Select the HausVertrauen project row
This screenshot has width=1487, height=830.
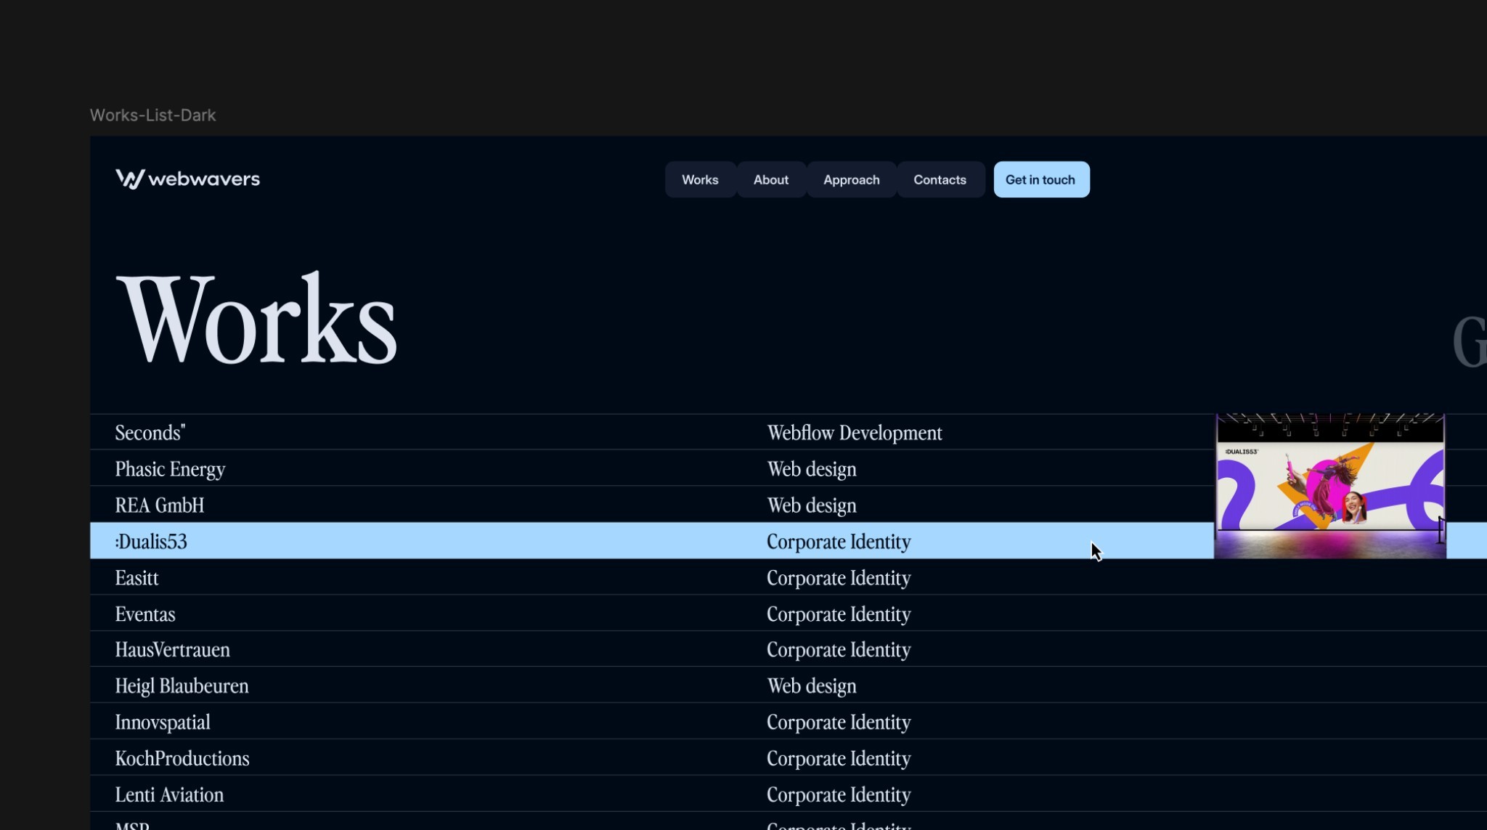[x=172, y=650]
